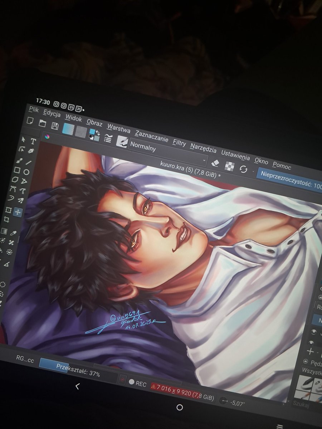Select the Transform tool
This screenshot has height=429, width=322.
(x=9, y=209)
